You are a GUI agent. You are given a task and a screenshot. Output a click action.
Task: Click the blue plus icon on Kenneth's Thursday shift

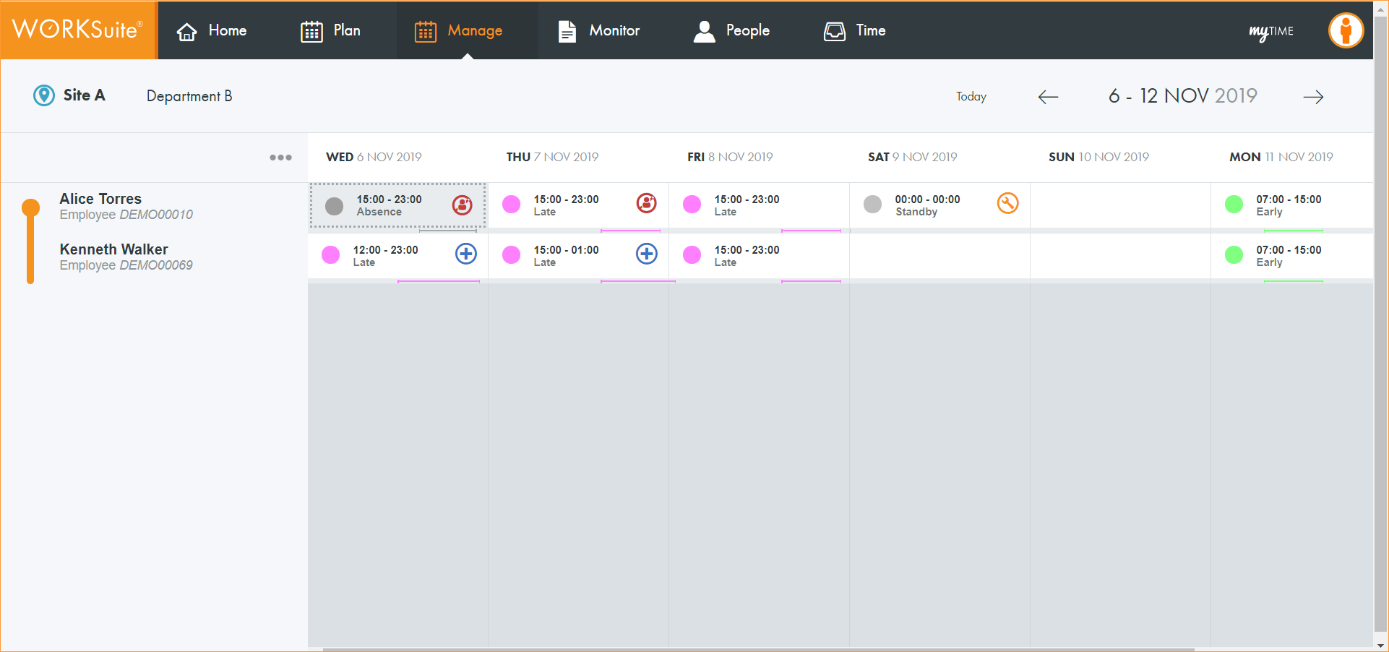tap(646, 254)
